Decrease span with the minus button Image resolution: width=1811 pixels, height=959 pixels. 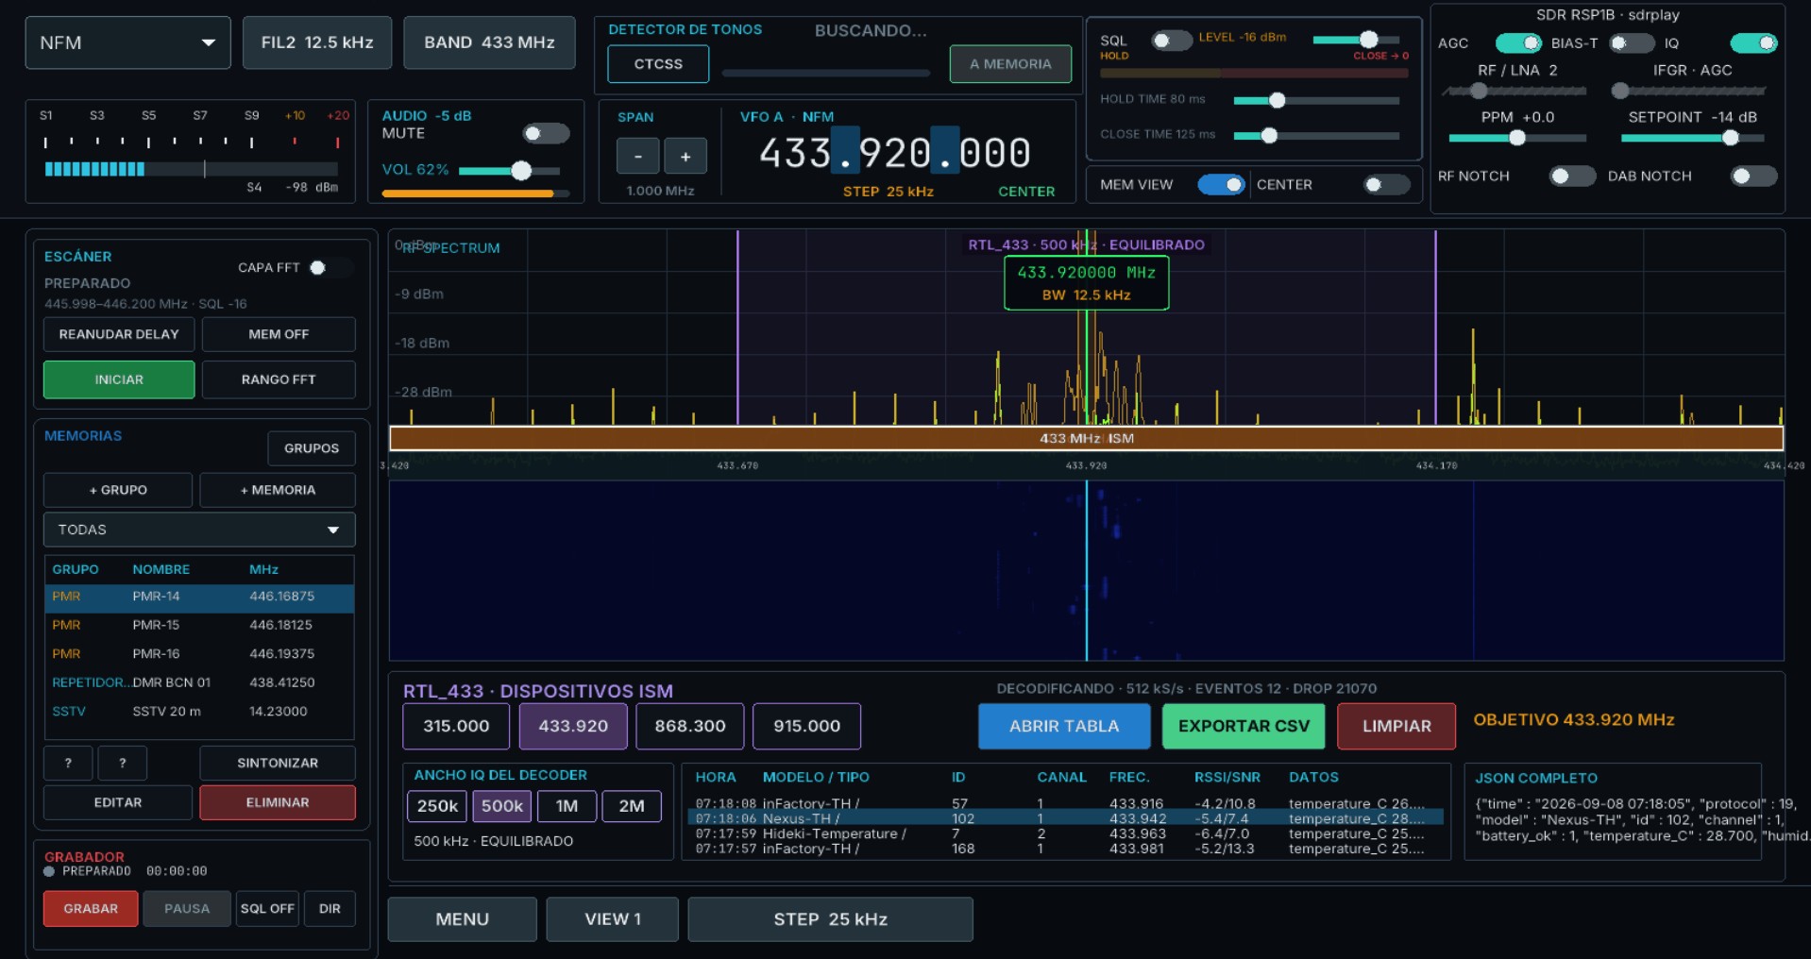coord(638,156)
